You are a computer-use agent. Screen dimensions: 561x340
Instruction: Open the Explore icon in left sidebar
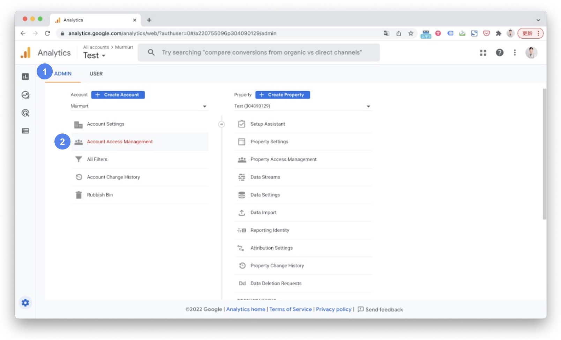[x=25, y=95]
